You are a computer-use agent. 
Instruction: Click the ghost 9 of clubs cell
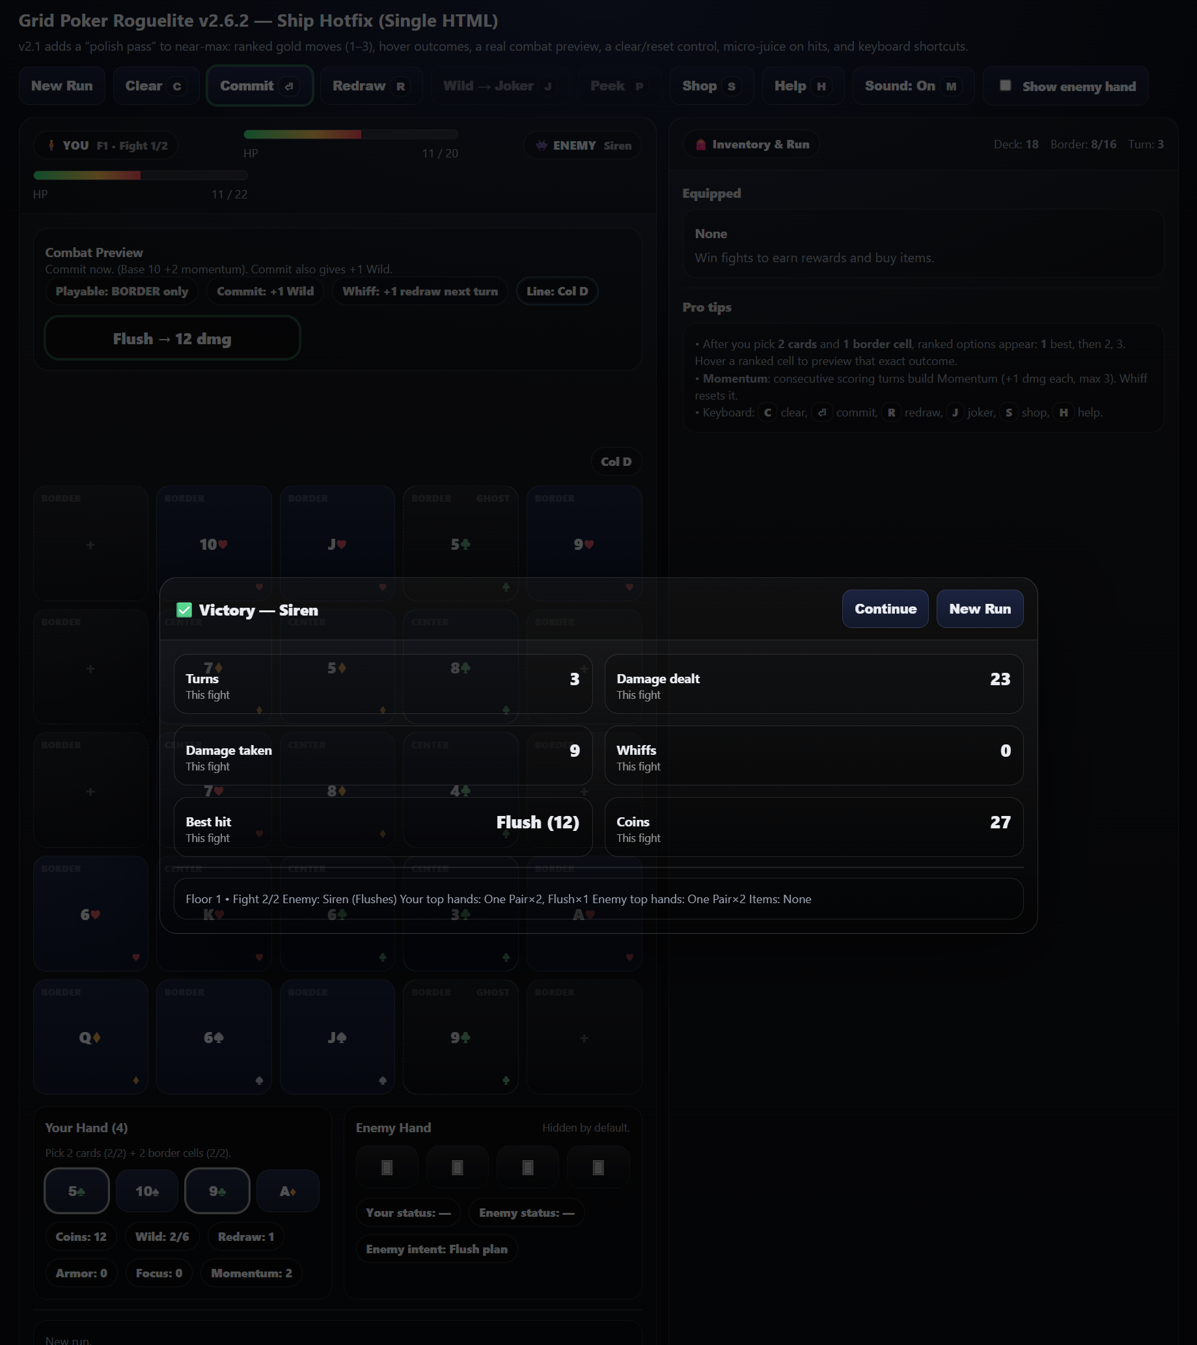pos(461,1037)
